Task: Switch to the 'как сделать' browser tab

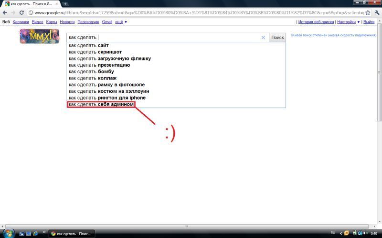Action: pyautogui.click(x=31, y=4)
